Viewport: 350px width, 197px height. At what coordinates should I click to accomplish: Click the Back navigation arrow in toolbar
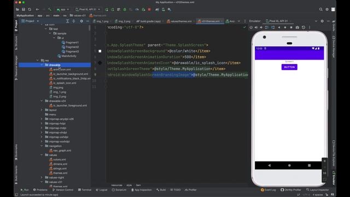click(x=38, y=10)
